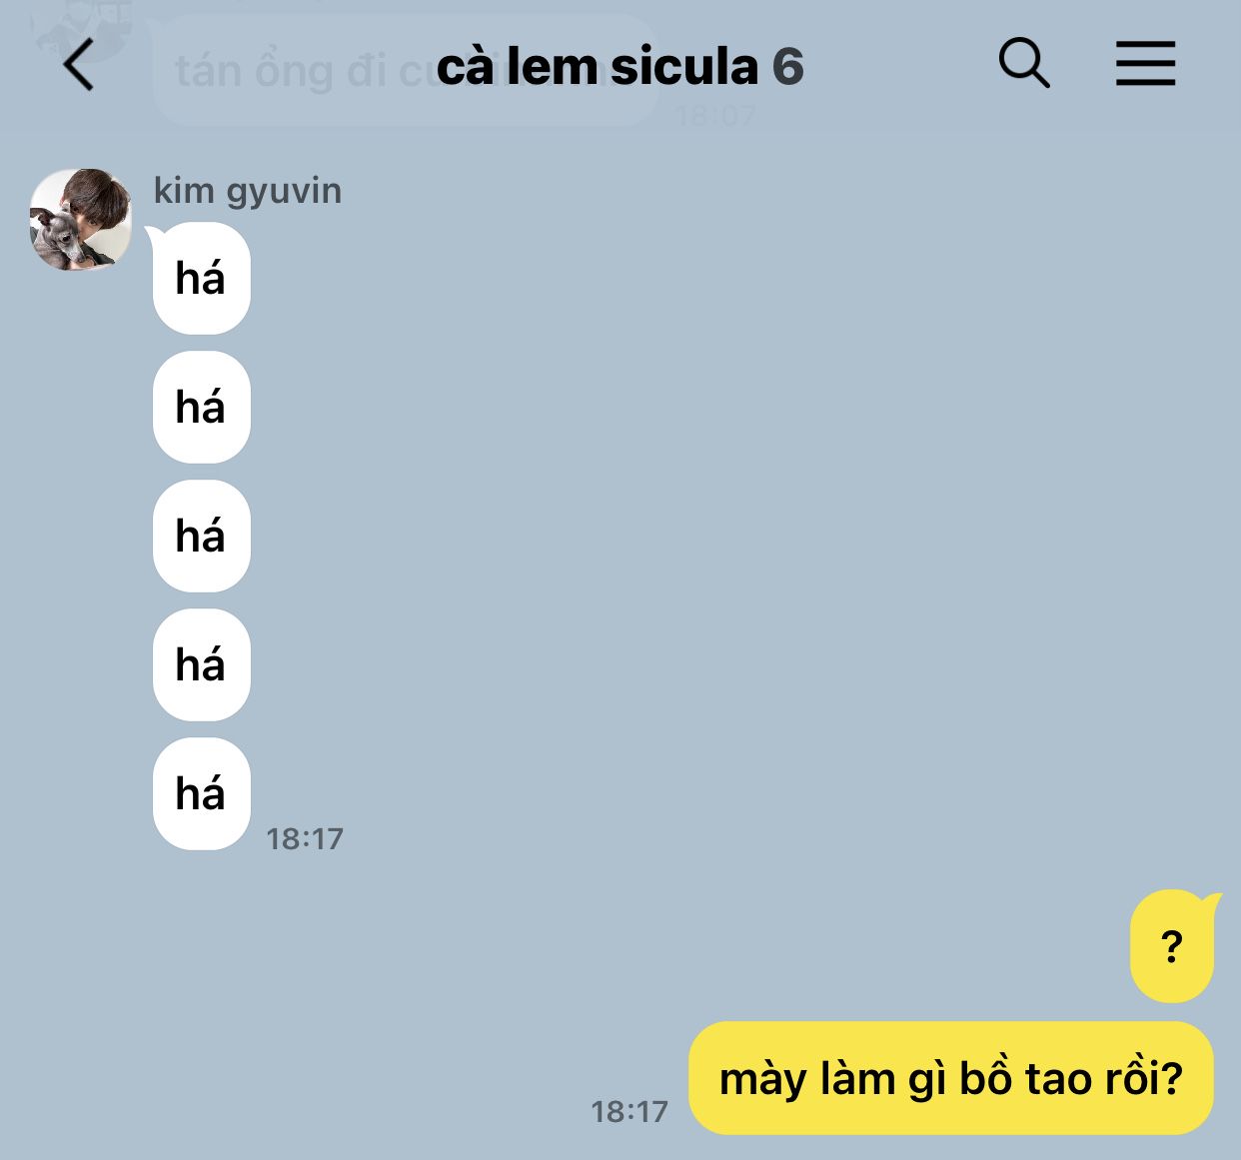Open the hamburger menu icon
The width and height of the screenshot is (1241, 1160).
click(1145, 63)
